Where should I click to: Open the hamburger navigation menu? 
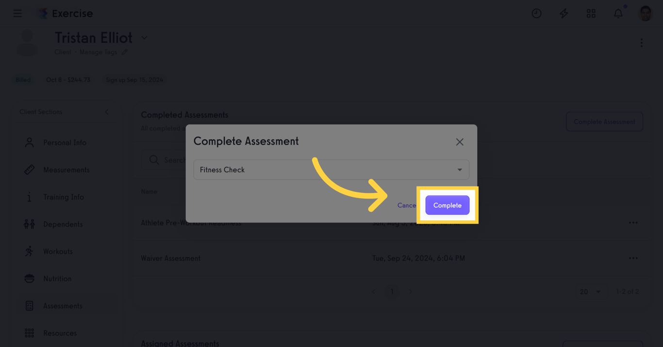[17, 14]
